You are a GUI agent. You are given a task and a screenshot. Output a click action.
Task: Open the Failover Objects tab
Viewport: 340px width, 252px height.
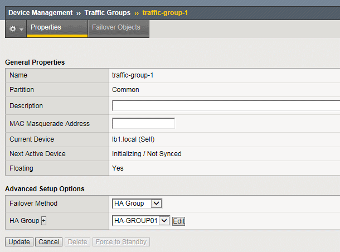click(118, 27)
